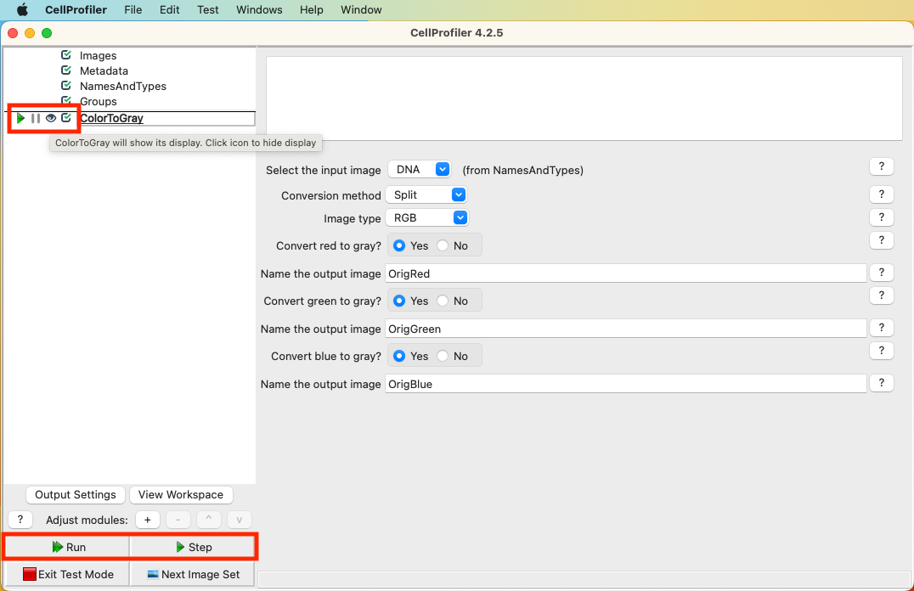
Task: Click the Images module checkmark icon
Action: (66, 55)
